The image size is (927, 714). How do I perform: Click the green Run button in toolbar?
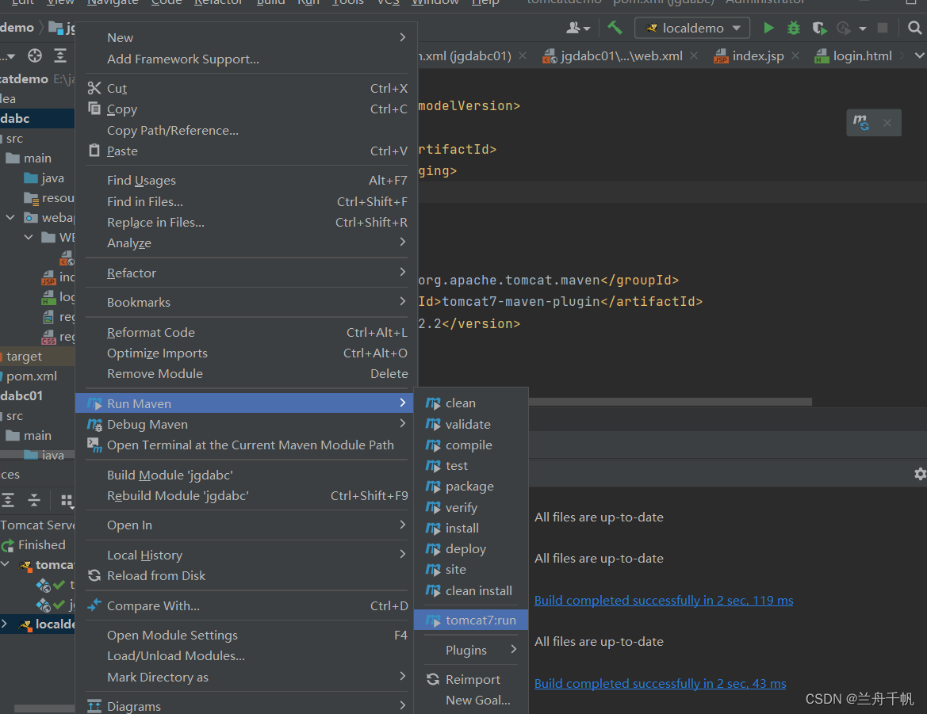point(768,28)
